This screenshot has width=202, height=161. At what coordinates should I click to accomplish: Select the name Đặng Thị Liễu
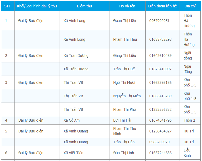coord(124,56)
